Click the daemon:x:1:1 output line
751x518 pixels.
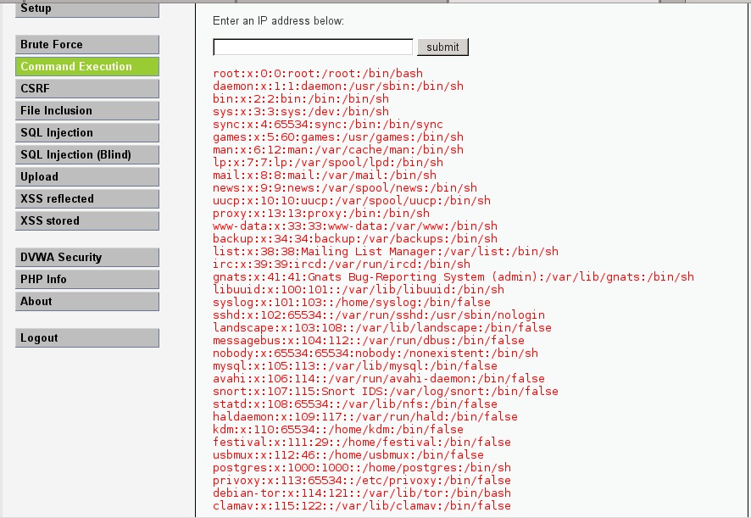coord(338,86)
